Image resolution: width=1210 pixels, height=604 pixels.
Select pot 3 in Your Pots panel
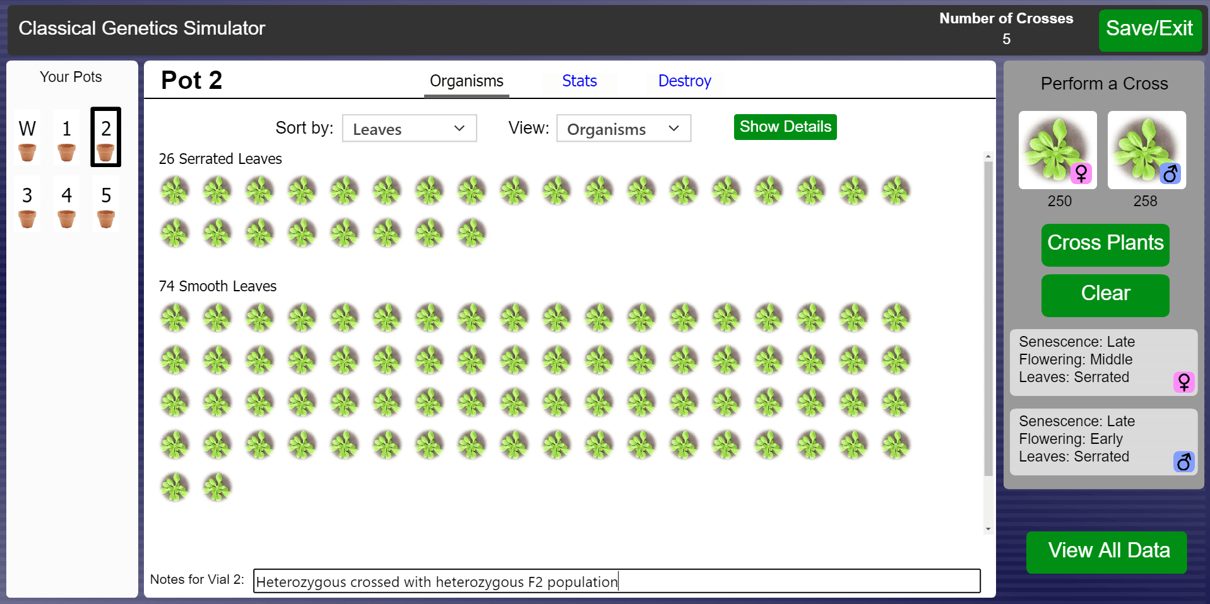27,205
